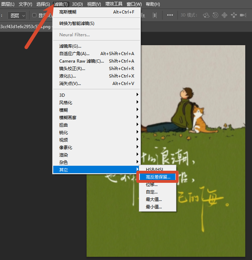252x260 pixels.
Task: Open the 图层 auto-select dropdown
Action: pyautogui.click(x=17, y=16)
